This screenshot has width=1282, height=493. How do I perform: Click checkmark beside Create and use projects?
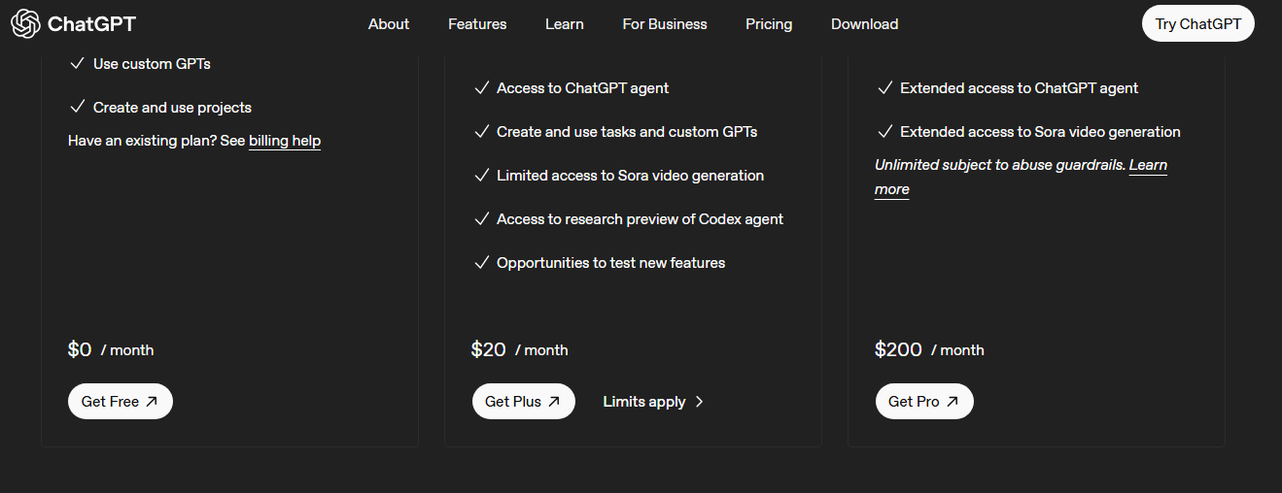[78, 108]
